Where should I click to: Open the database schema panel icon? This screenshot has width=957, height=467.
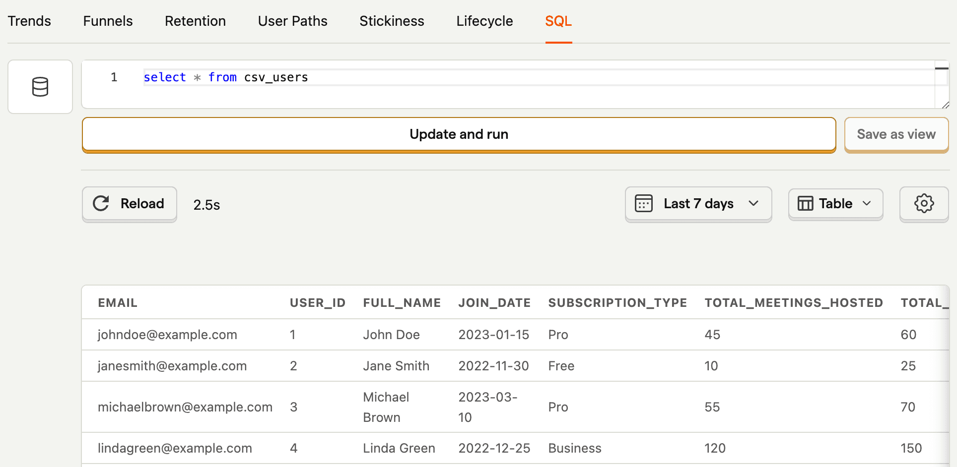click(40, 87)
